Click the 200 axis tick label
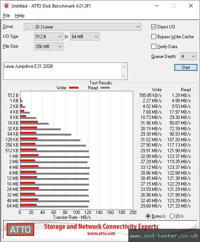 133,212
